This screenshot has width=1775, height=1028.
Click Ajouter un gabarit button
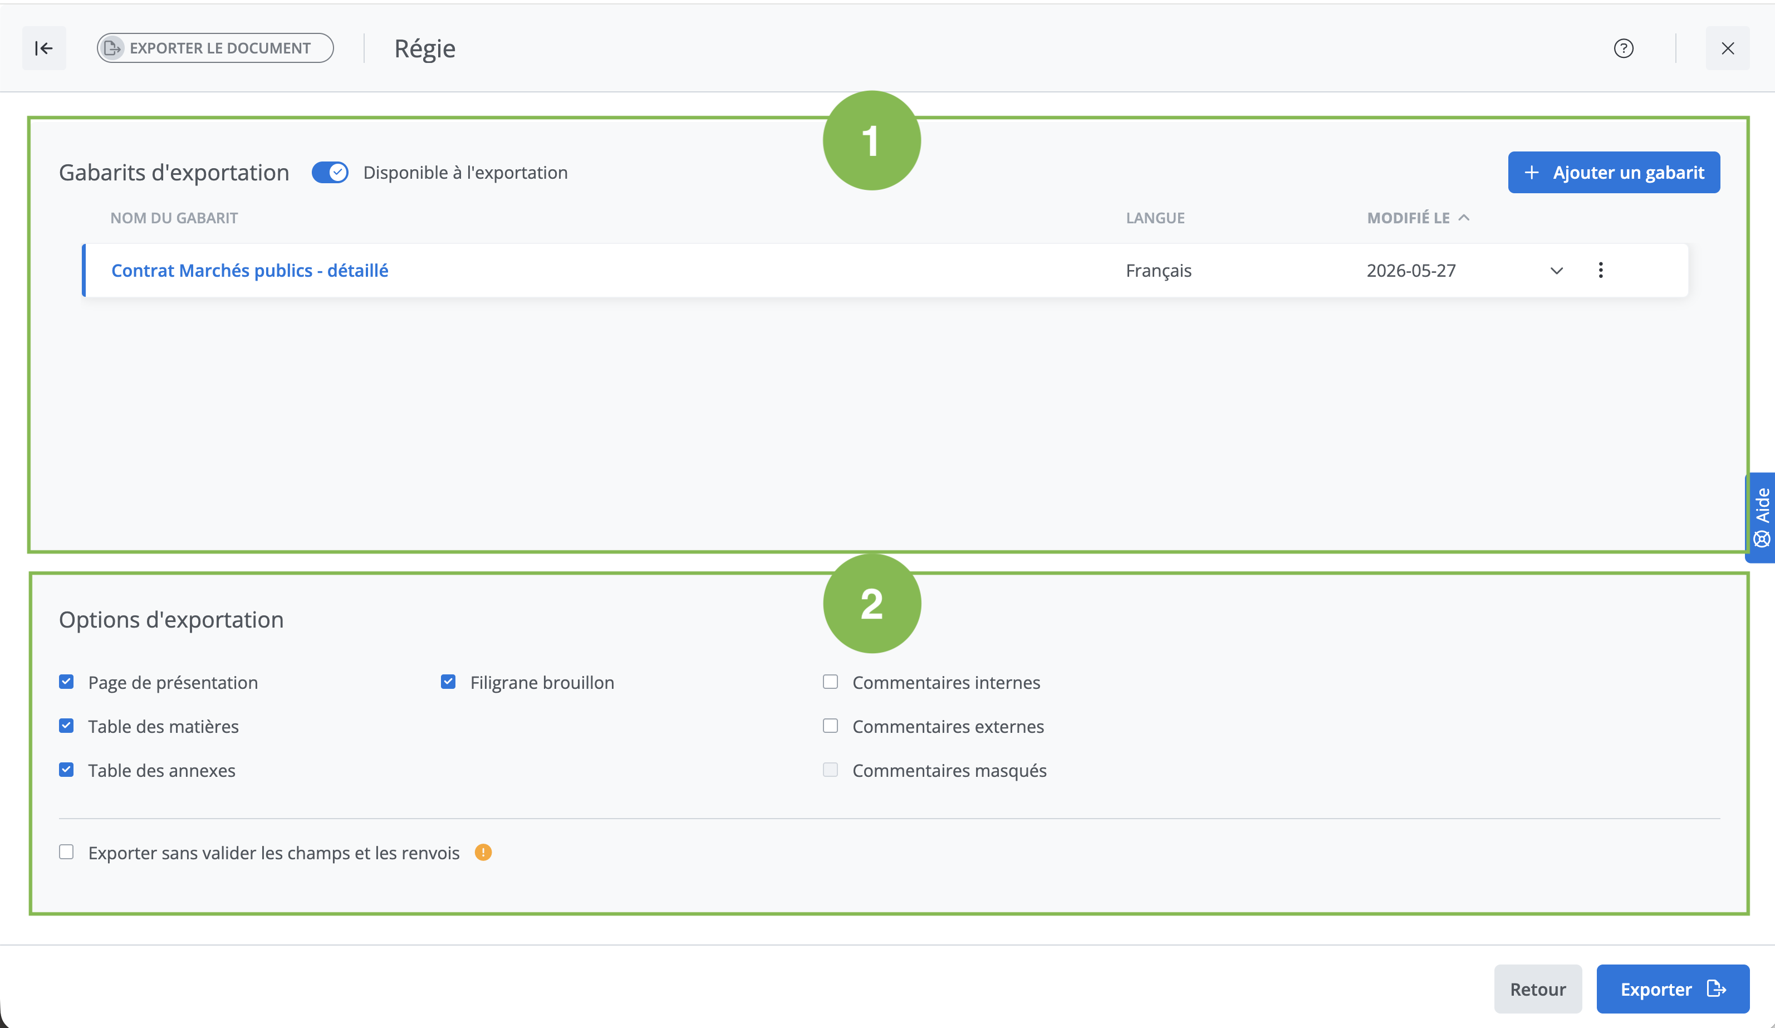coord(1614,172)
